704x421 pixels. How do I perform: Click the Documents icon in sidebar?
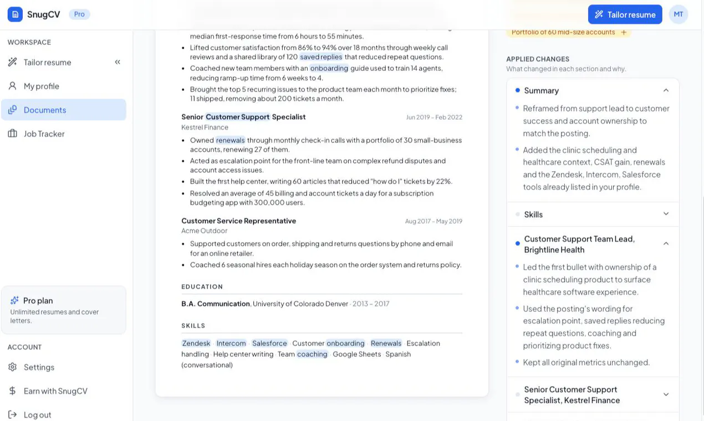[12, 110]
